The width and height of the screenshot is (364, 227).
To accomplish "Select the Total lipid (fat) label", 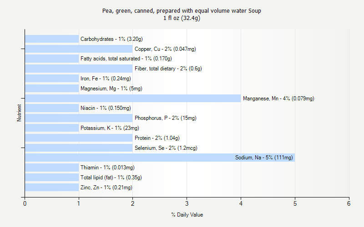I will (111, 178).
